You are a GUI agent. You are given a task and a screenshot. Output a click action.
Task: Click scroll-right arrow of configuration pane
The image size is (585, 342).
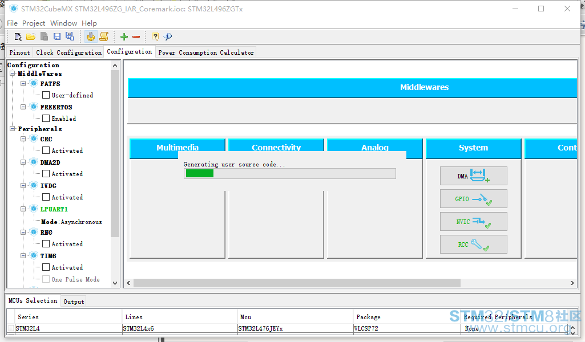tap(572, 283)
